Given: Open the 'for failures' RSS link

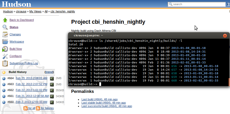Looking at the screenshot, I should (47, 108).
